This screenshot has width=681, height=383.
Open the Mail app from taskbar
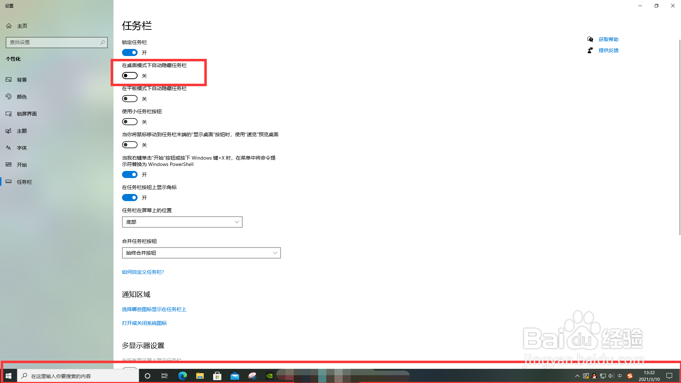click(x=235, y=376)
